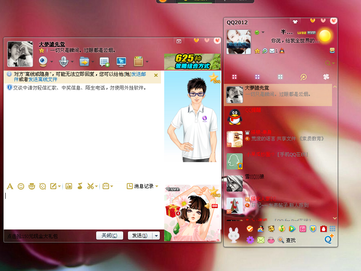Click in the message input area
The image size is (361, 271).
coord(83,210)
